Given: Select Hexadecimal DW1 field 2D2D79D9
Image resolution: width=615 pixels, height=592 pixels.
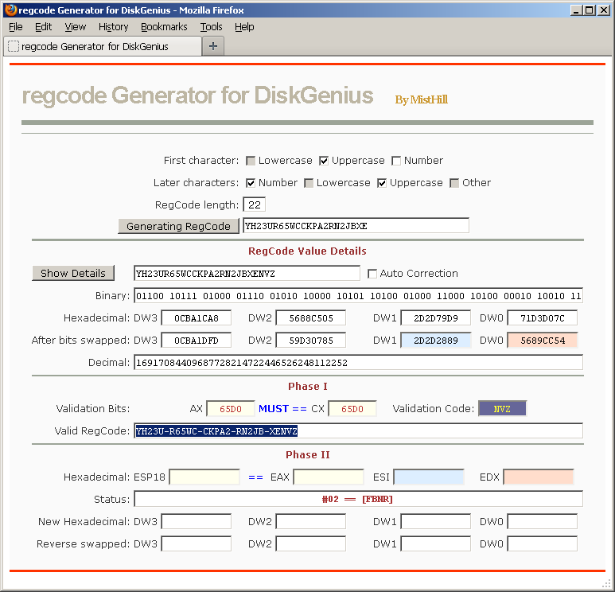Looking at the screenshot, I should 435,318.
